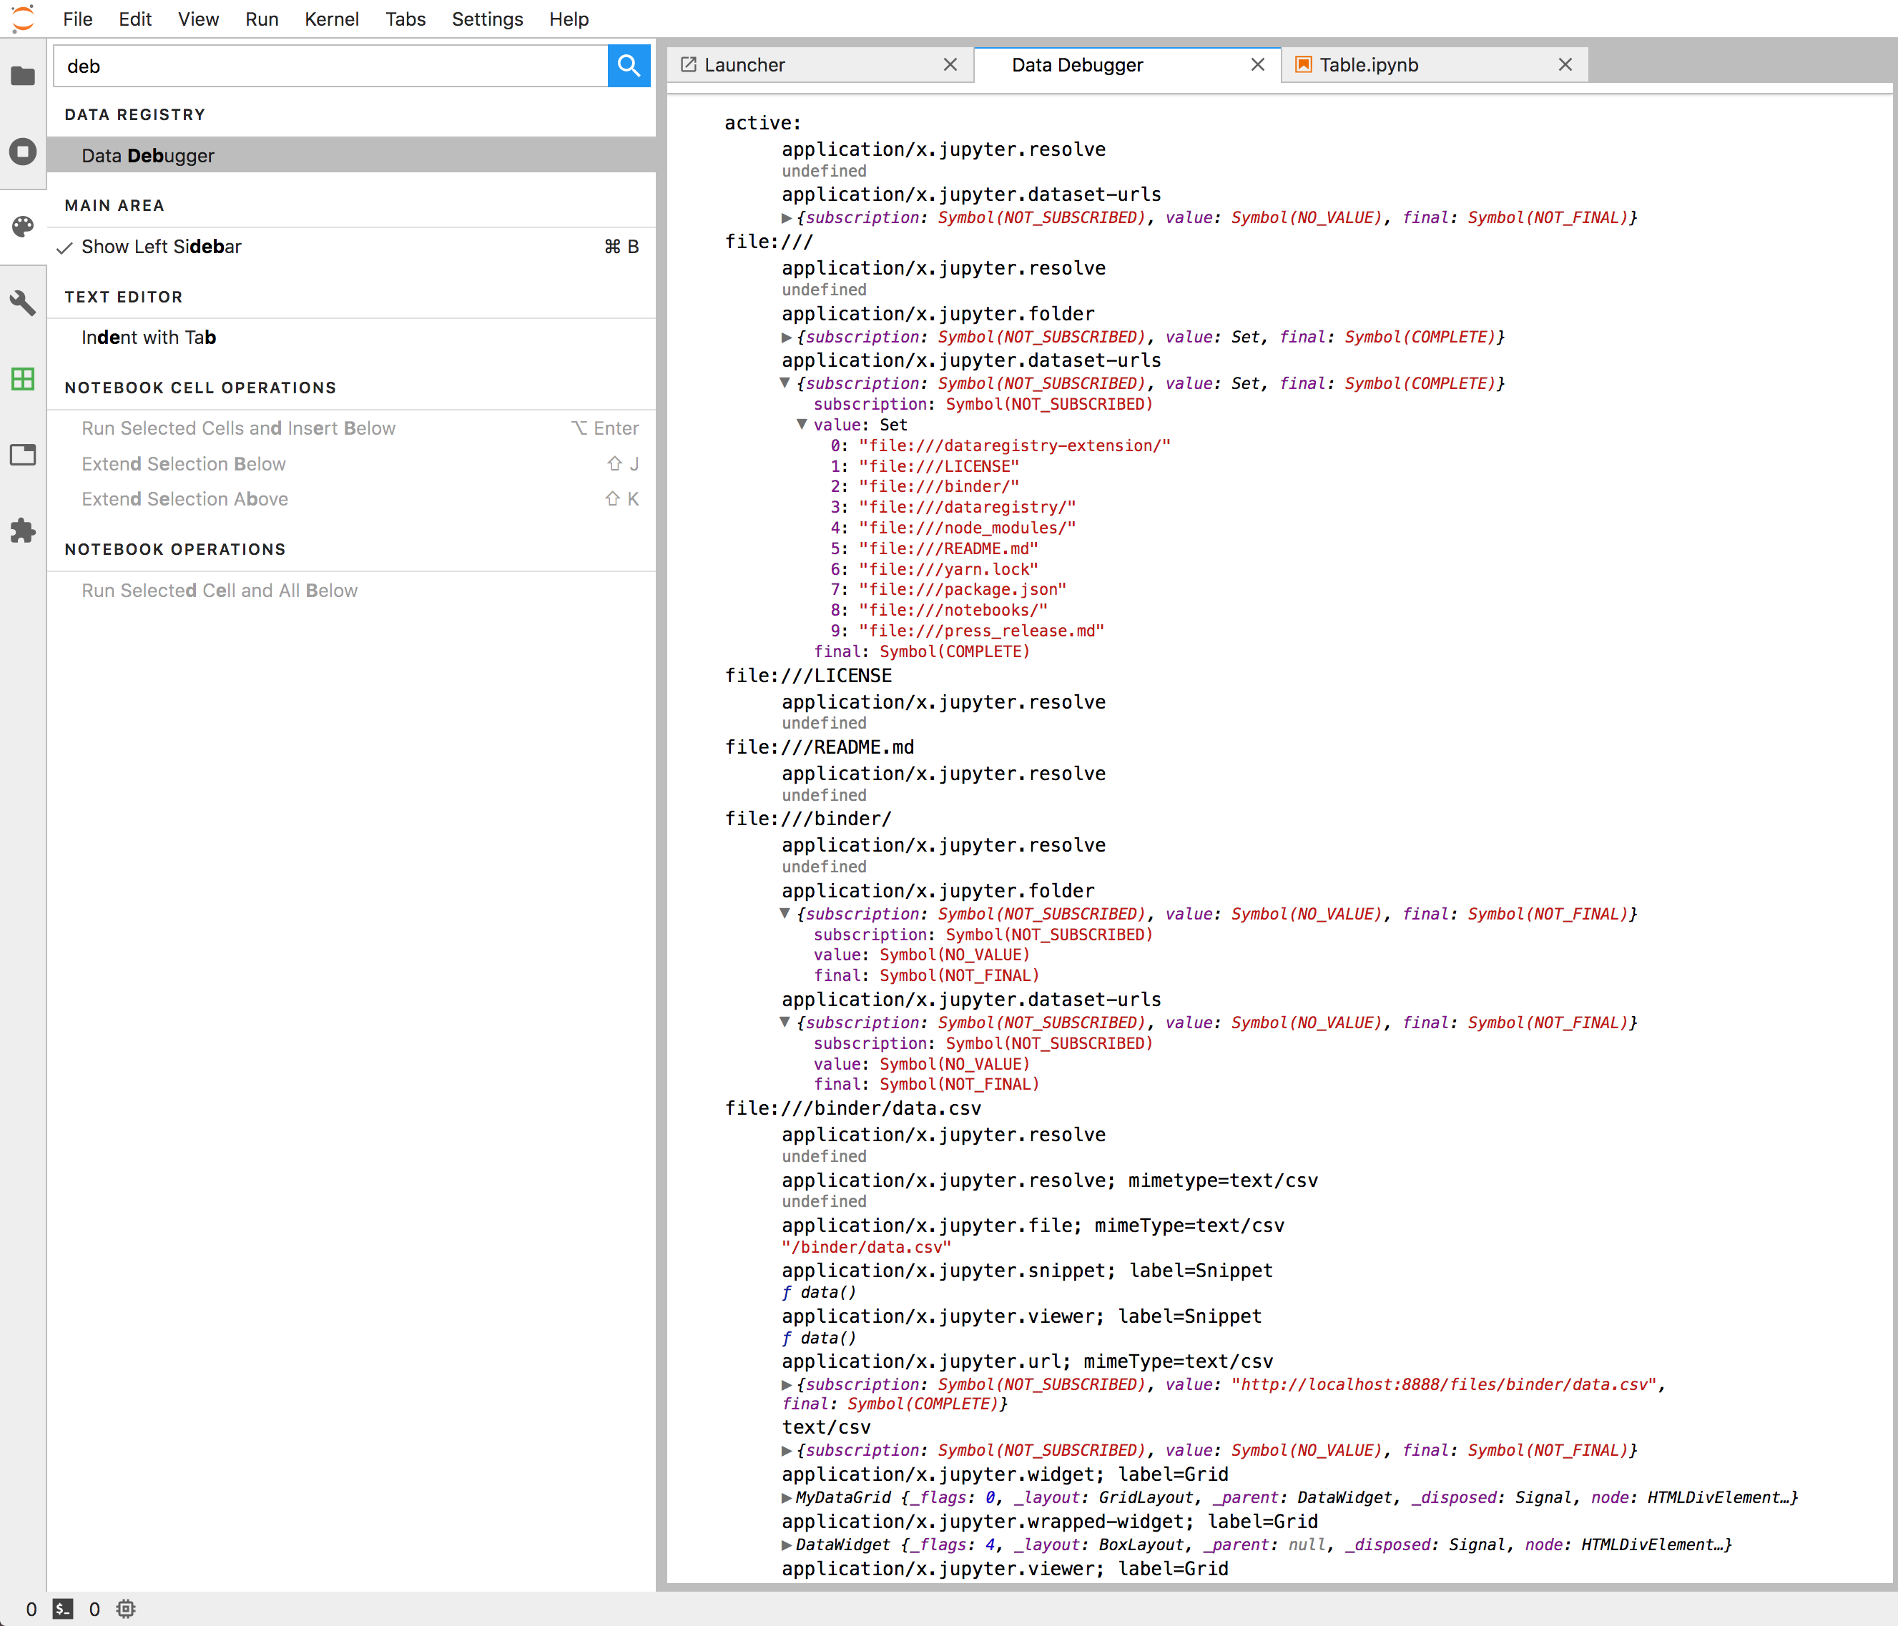Open the running kernels and terminals sidebar icon
The image size is (1898, 1626).
click(23, 151)
